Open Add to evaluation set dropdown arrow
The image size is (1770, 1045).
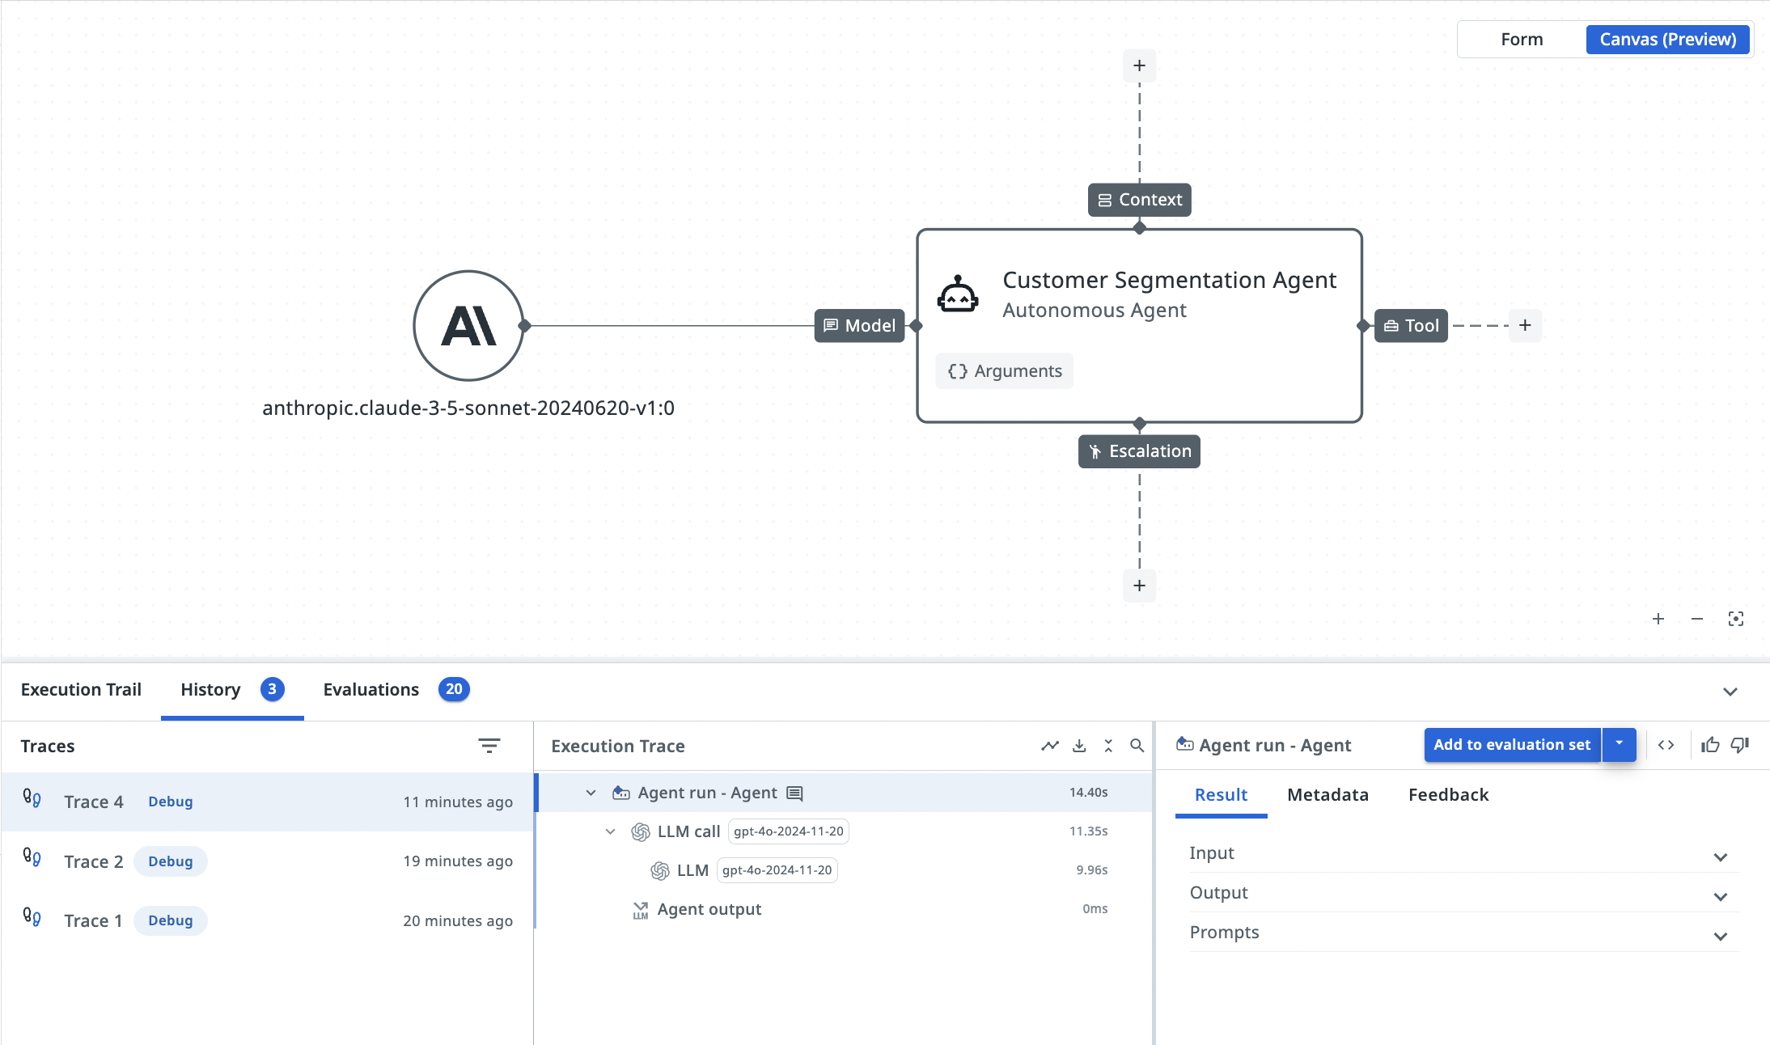[x=1619, y=744]
